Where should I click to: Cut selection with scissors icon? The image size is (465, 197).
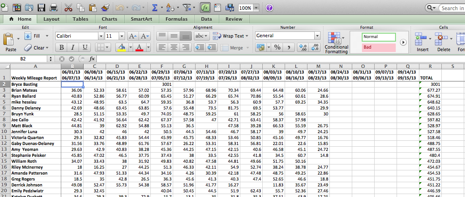[x=68, y=8]
